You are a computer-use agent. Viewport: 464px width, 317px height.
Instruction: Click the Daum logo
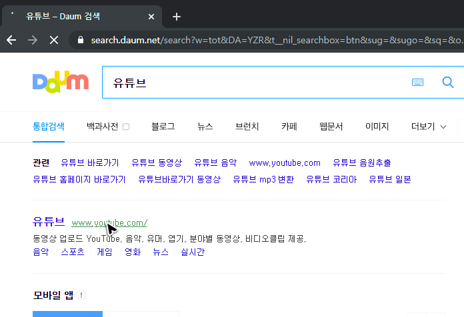(61, 82)
